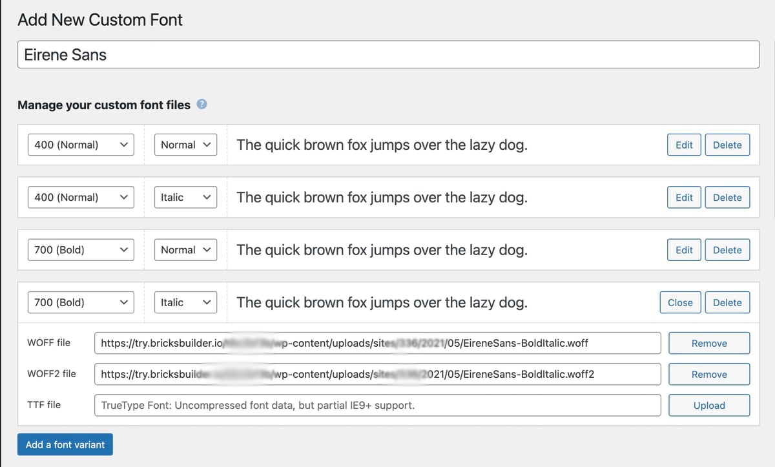The height and width of the screenshot is (467, 775).
Task: Click the preview text of the 400 Normal row
Action: tap(382, 145)
